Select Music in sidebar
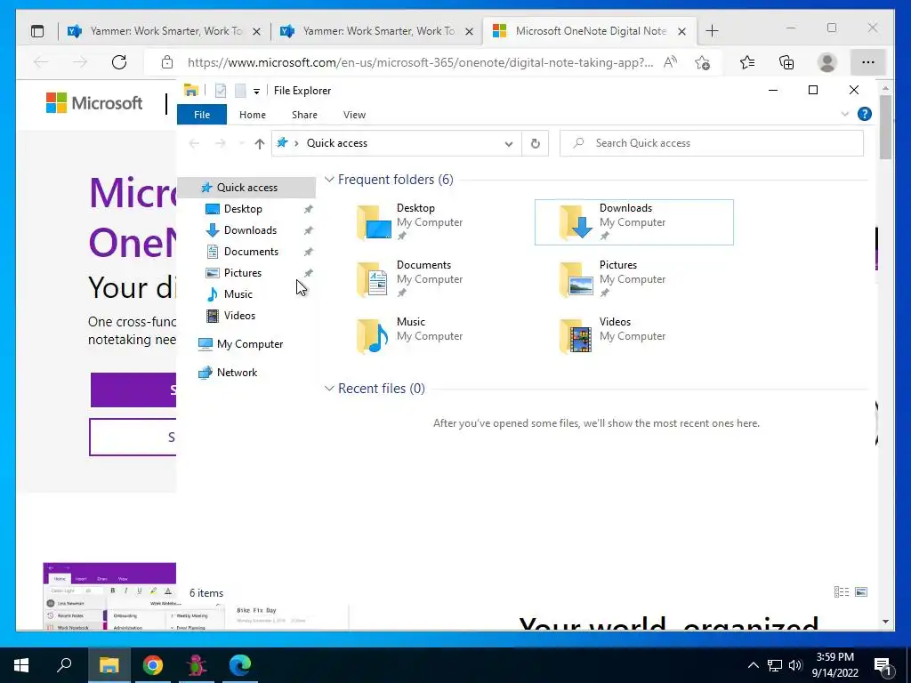911x683 pixels. [x=238, y=293]
